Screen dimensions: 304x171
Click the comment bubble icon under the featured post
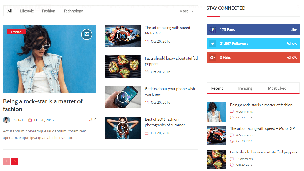pos(90,120)
